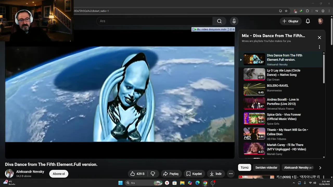Open the Mix playlist three-dot options

319,47
